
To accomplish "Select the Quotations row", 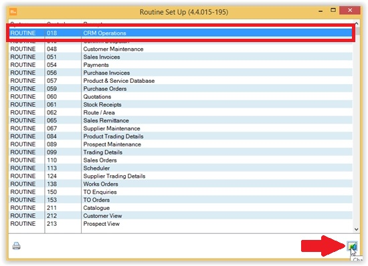I will pos(180,97).
